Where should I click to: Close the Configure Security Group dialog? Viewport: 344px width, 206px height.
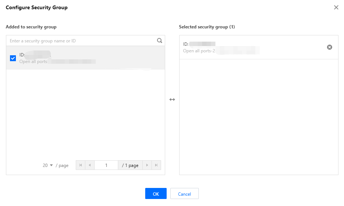coord(336,7)
